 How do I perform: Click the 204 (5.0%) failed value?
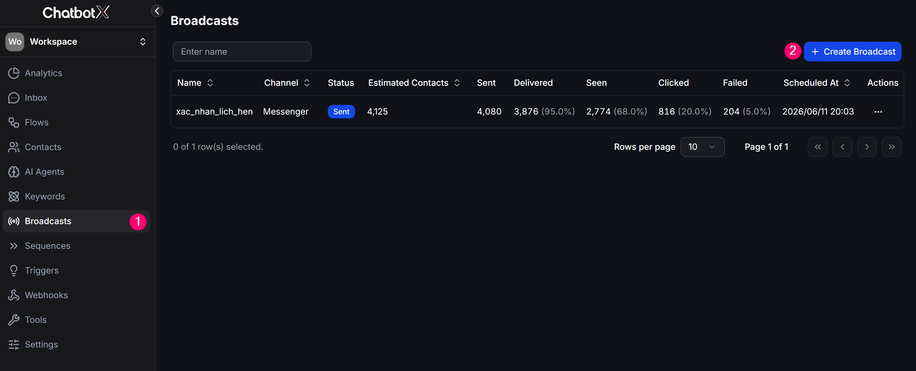(746, 112)
